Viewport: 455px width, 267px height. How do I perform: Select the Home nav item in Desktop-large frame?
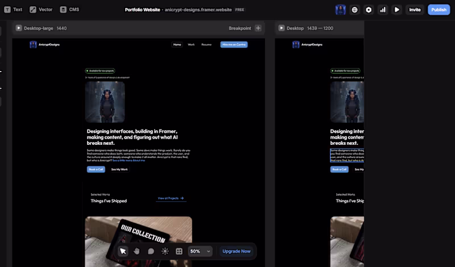pyautogui.click(x=177, y=44)
